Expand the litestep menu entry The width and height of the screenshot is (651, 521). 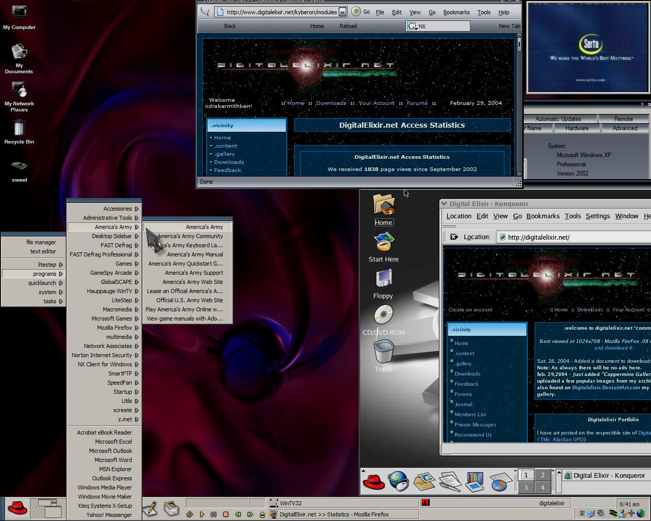34,265
